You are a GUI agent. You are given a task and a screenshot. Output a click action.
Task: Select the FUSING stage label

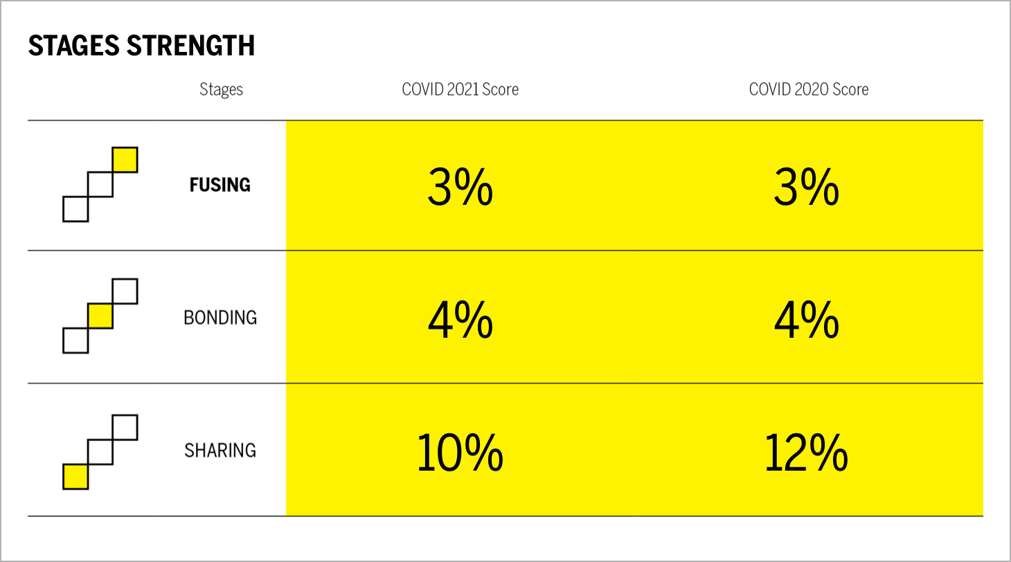pyautogui.click(x=220, y=185)
